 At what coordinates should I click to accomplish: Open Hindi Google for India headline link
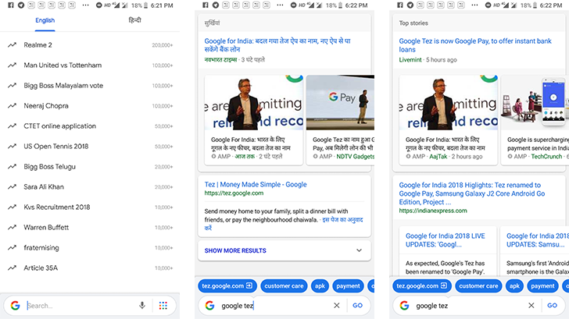click(x=277, y=45)
